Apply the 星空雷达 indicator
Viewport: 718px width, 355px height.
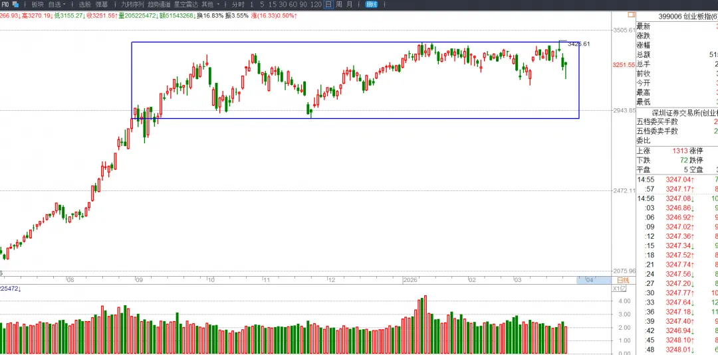pos(186,5)
